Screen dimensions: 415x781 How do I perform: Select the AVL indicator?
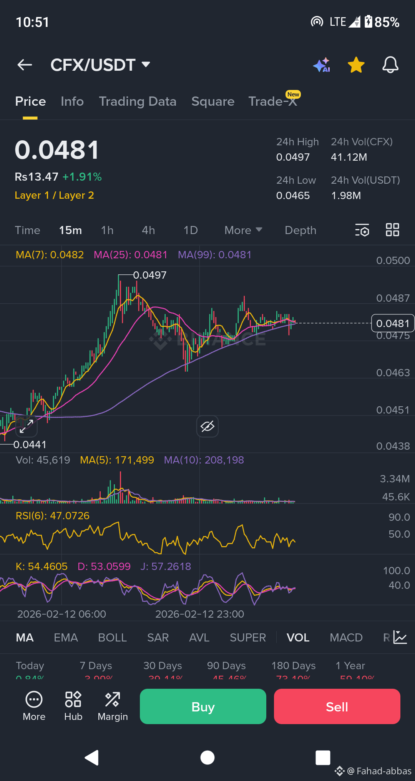[199, 638]
